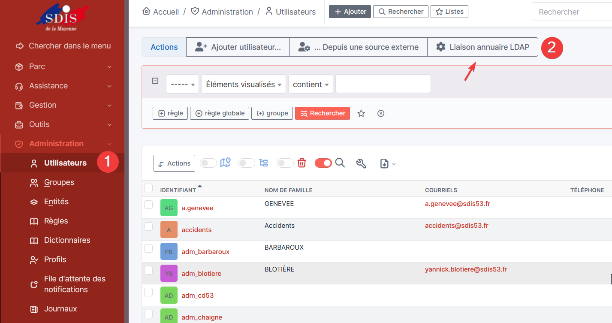The image size is (612, 323).
Task: Open the 'Éléments visualisés' dropdown
Action: click(x=244, y=85)
